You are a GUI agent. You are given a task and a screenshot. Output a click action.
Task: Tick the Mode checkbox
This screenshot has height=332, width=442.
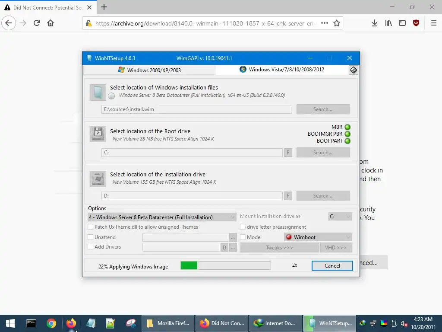(x=243, y=237)
